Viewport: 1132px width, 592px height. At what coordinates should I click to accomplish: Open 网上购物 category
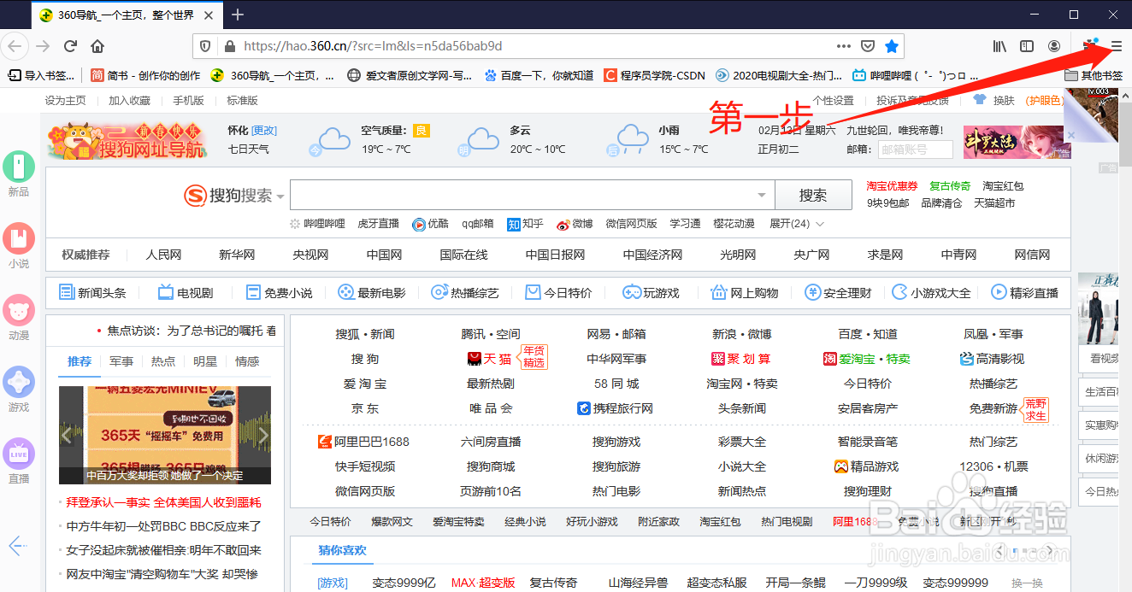(x=745, y=293)
